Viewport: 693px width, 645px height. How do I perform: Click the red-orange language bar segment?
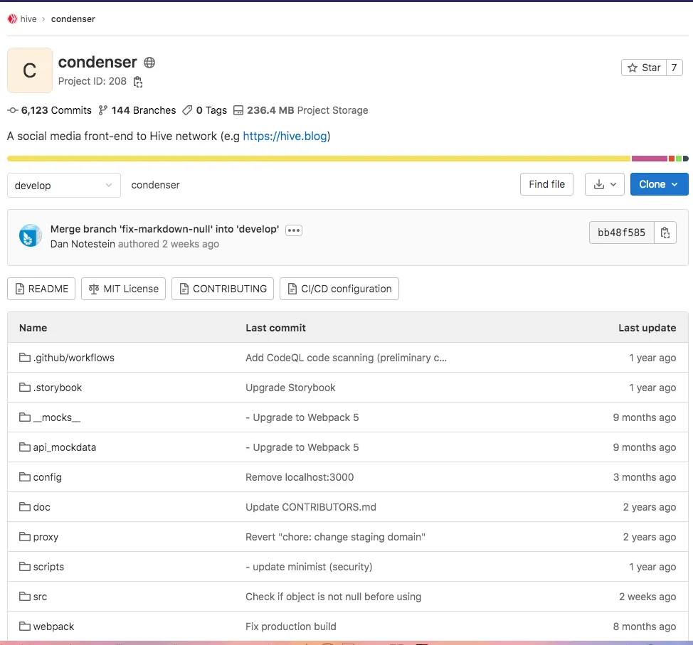point(672,159)
